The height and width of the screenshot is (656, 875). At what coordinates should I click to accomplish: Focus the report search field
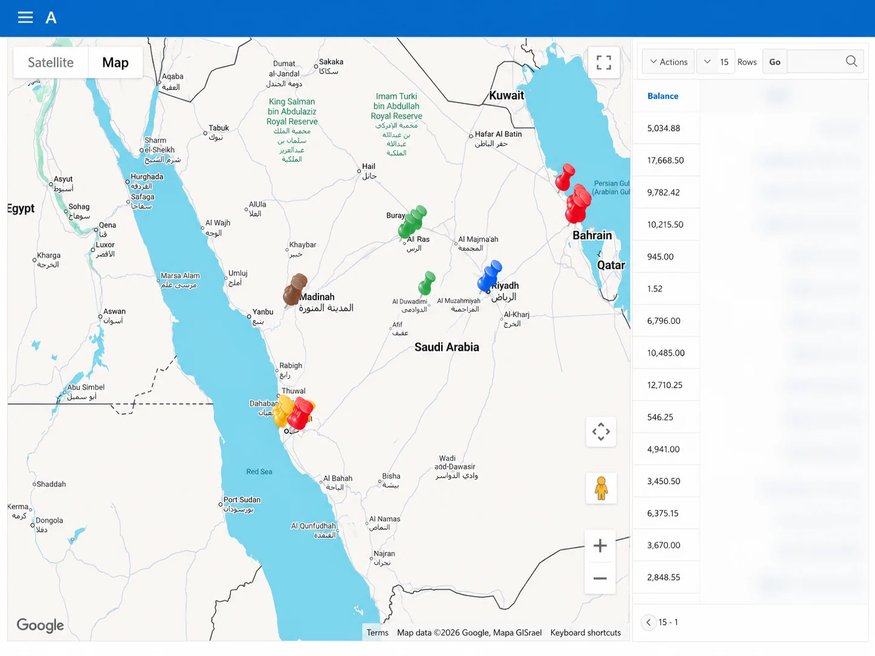click(x=815, y=62)
